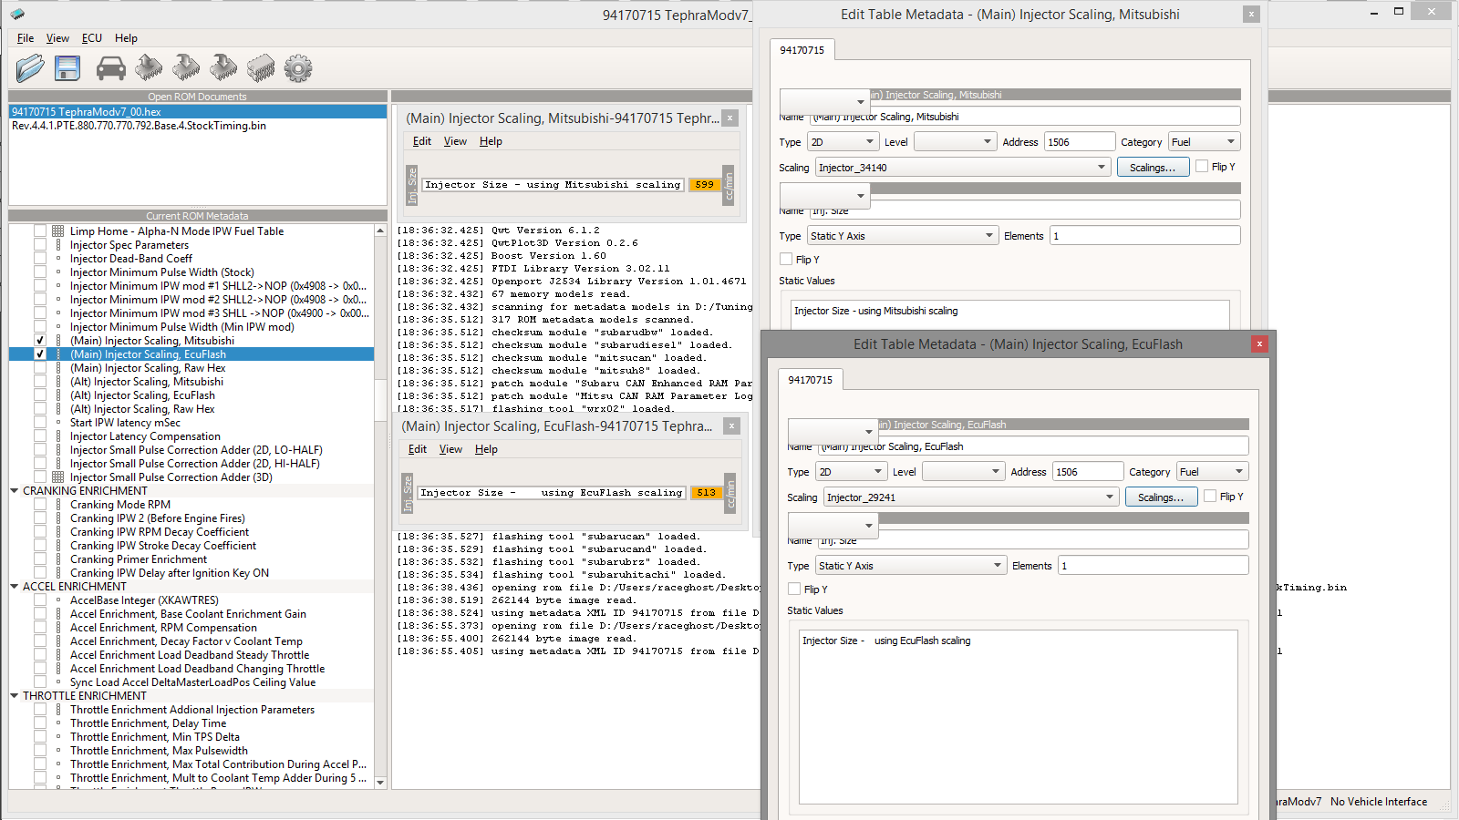The width and height of the screenshot is (1459, 820).
Task: Click grid icon beside Small Pulse Adder (3D)
Action: tap(58, 477)
